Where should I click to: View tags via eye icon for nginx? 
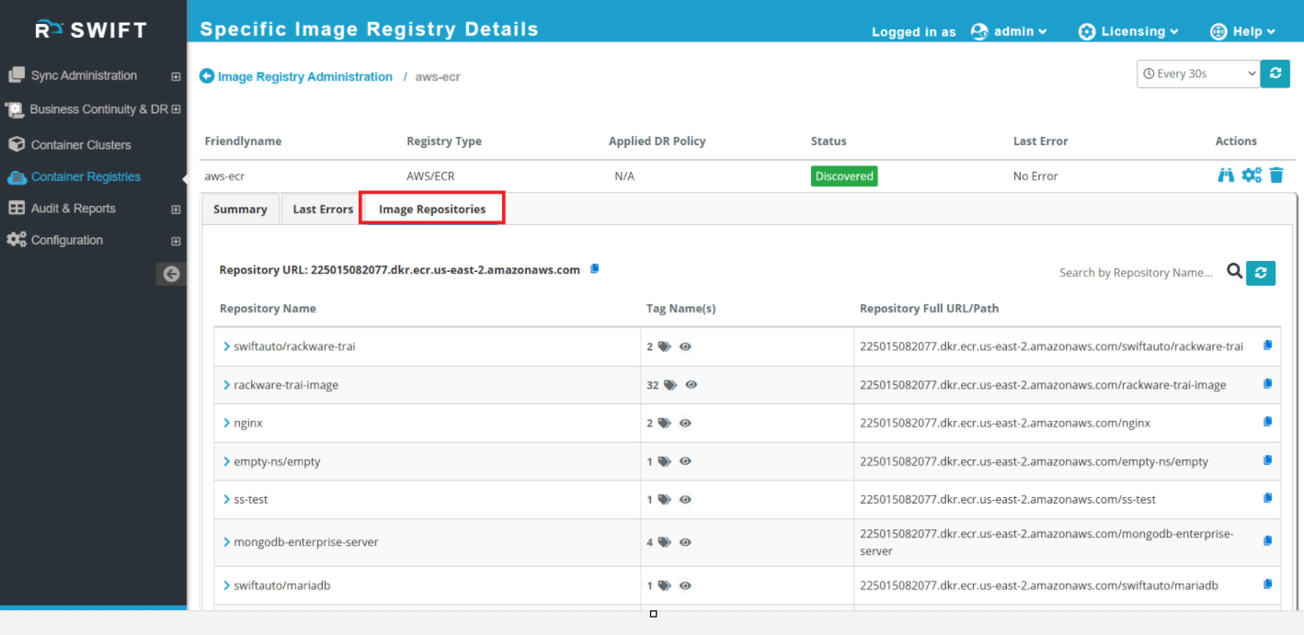click(x=685, y=424)
